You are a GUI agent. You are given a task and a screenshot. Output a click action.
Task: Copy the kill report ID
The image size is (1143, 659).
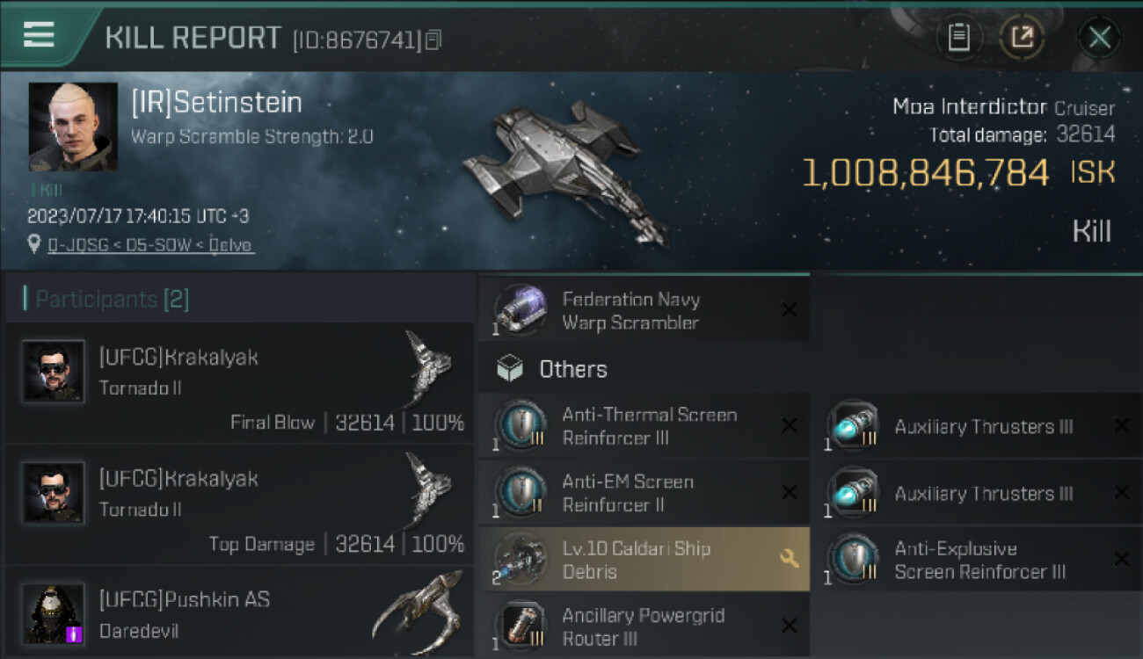433,40
